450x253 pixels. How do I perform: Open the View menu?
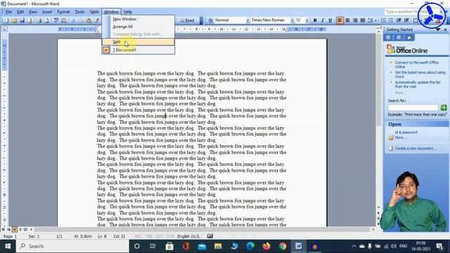click(33, 12)
